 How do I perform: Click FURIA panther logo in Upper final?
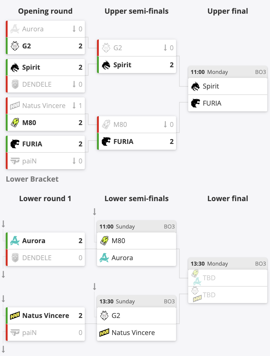pyautogui.click(x=195, y=103)
